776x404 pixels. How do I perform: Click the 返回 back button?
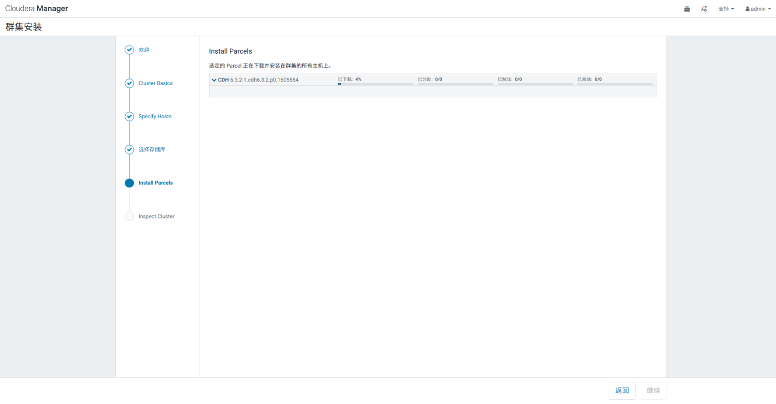coord(622,390)
